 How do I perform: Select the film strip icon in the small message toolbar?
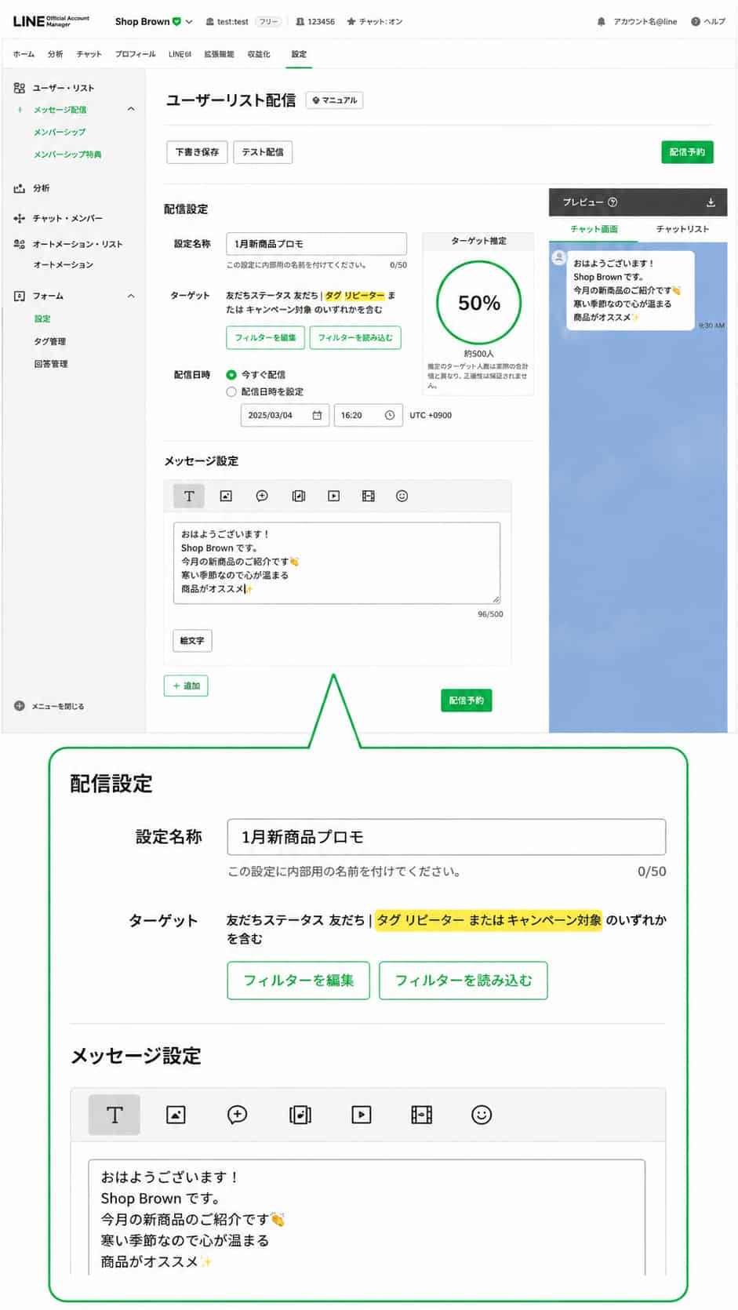(x=368, y=496)
